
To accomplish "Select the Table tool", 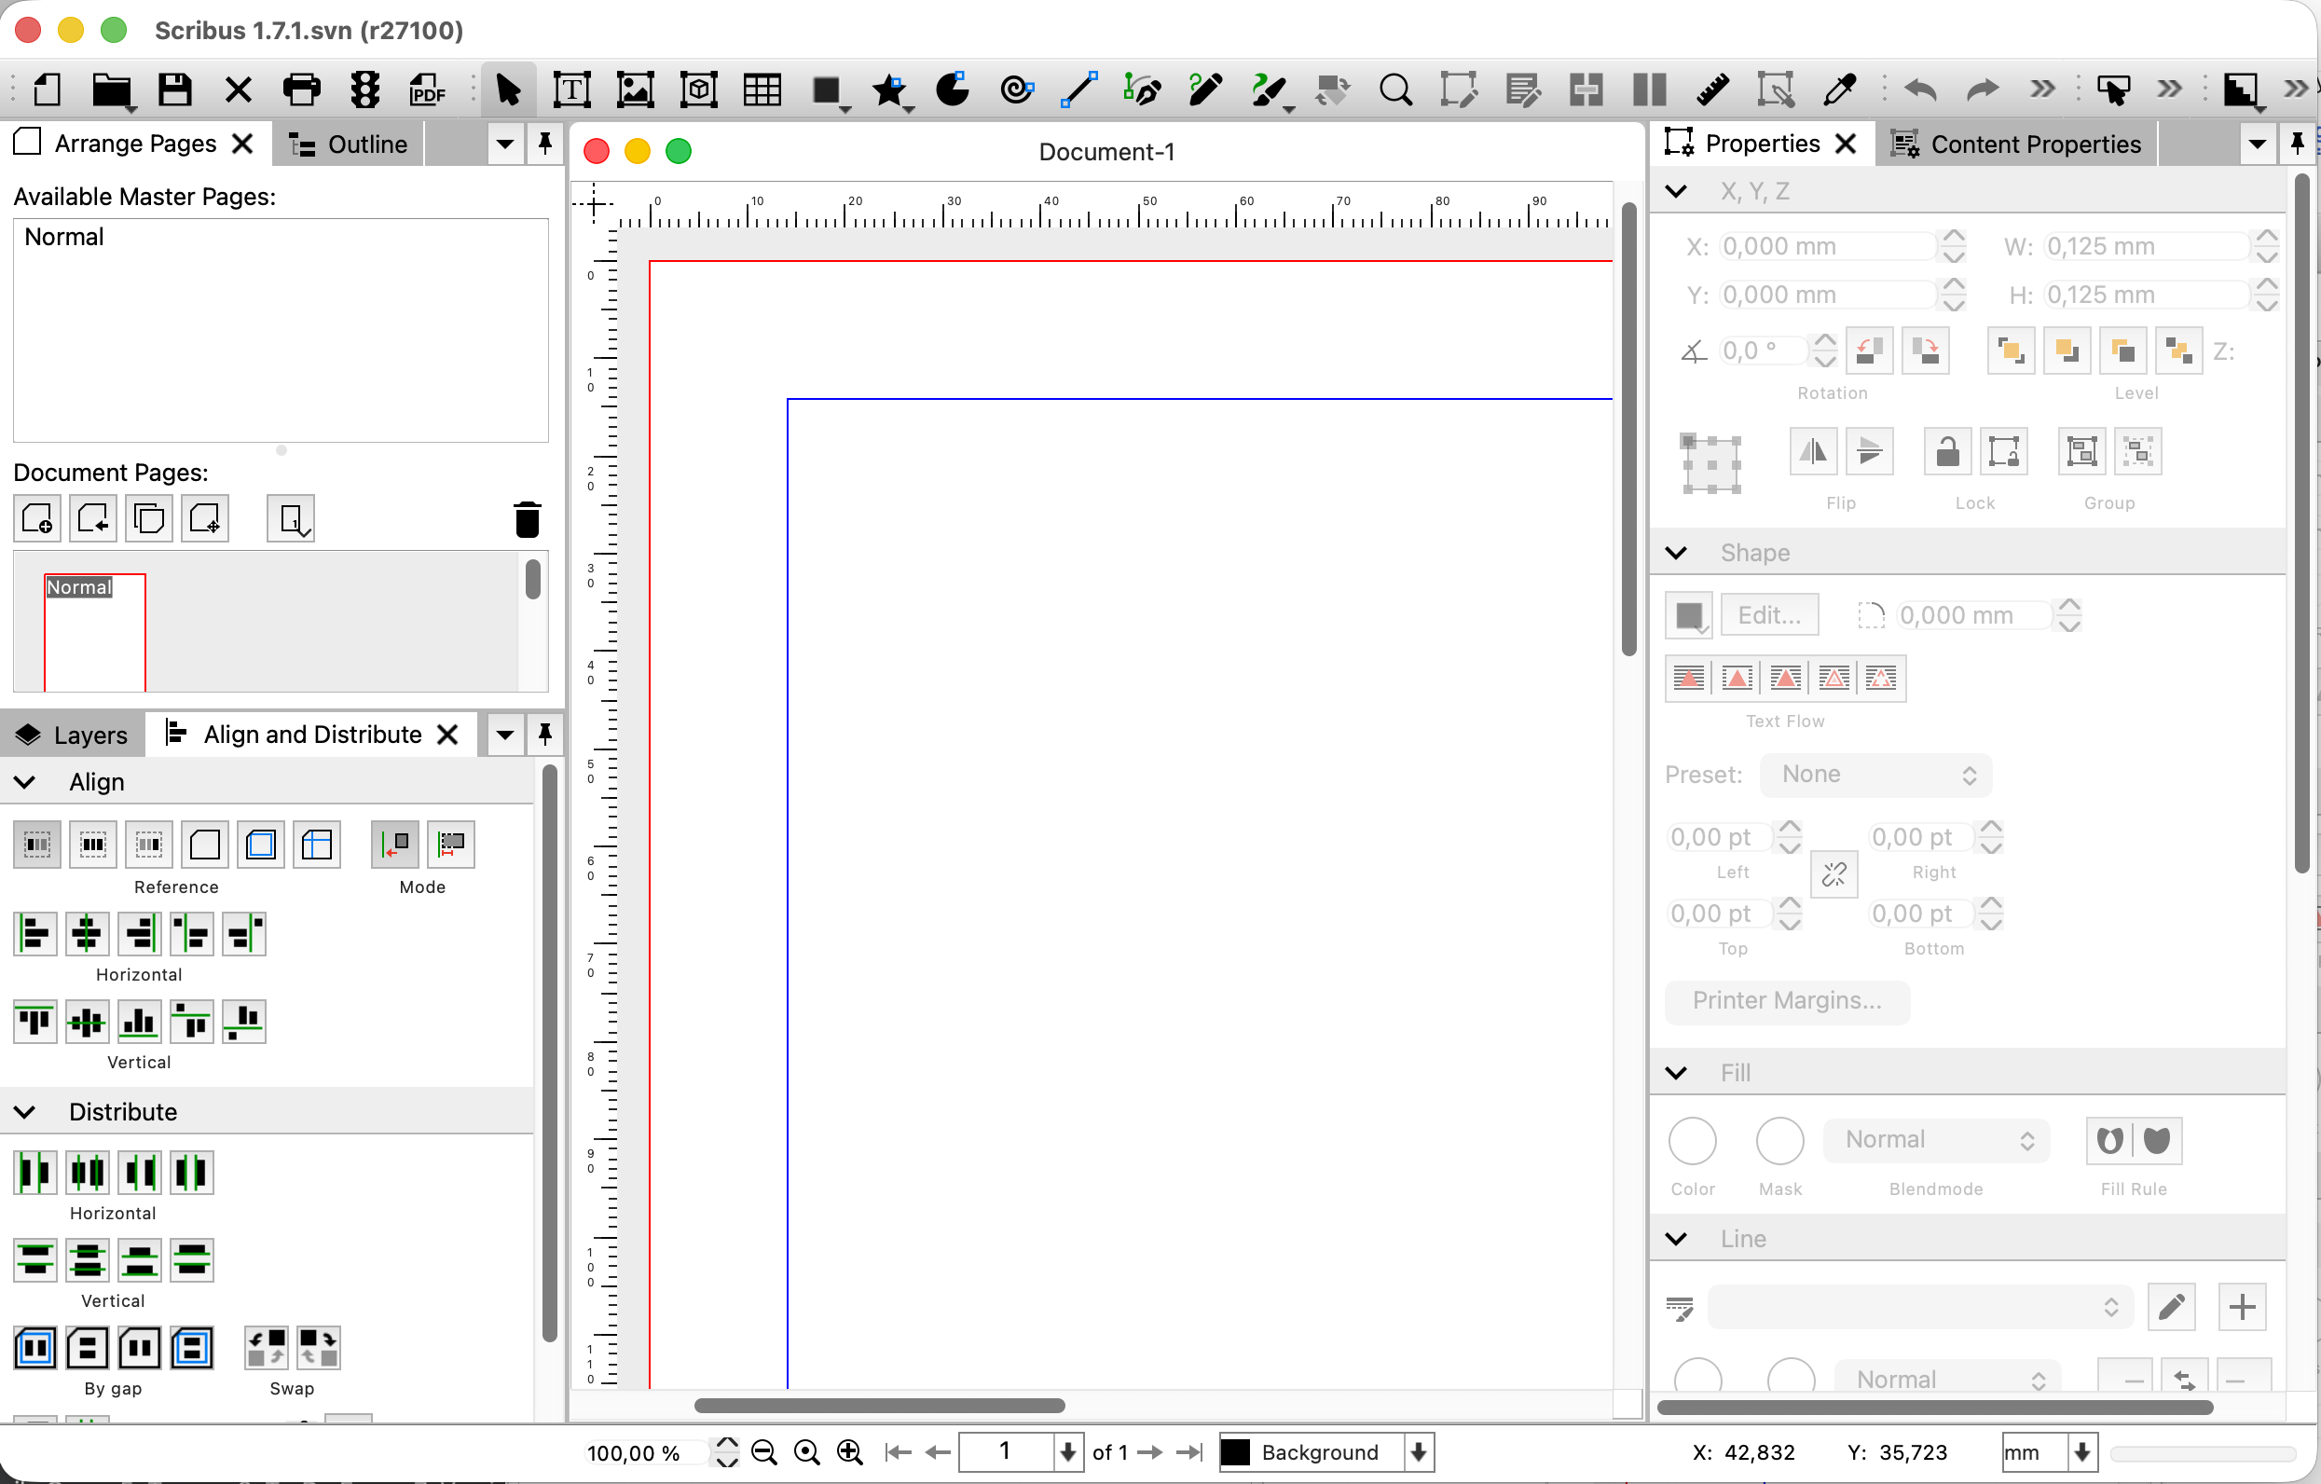I will coord(762,90).
